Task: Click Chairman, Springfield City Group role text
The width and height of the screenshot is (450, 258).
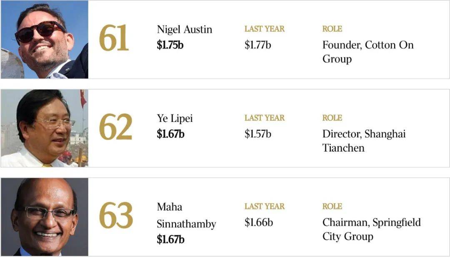Action: pos(371,229)
